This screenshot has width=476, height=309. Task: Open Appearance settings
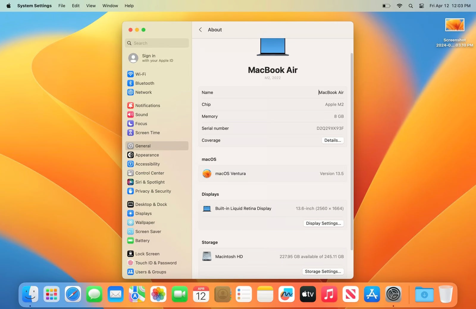tap(147, 155)
